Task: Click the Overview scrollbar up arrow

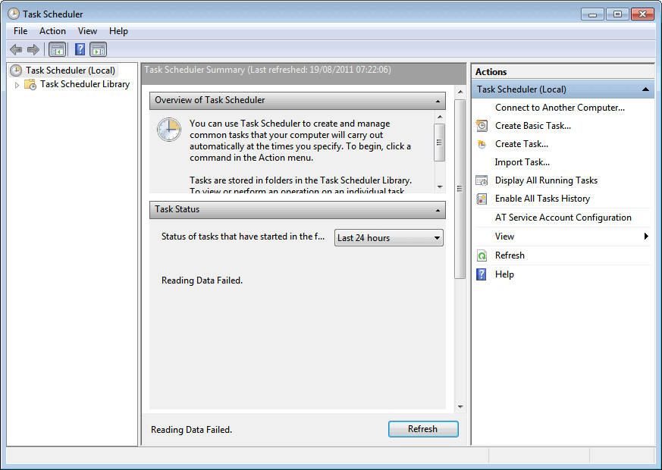Action: click(x=440, y=117)
